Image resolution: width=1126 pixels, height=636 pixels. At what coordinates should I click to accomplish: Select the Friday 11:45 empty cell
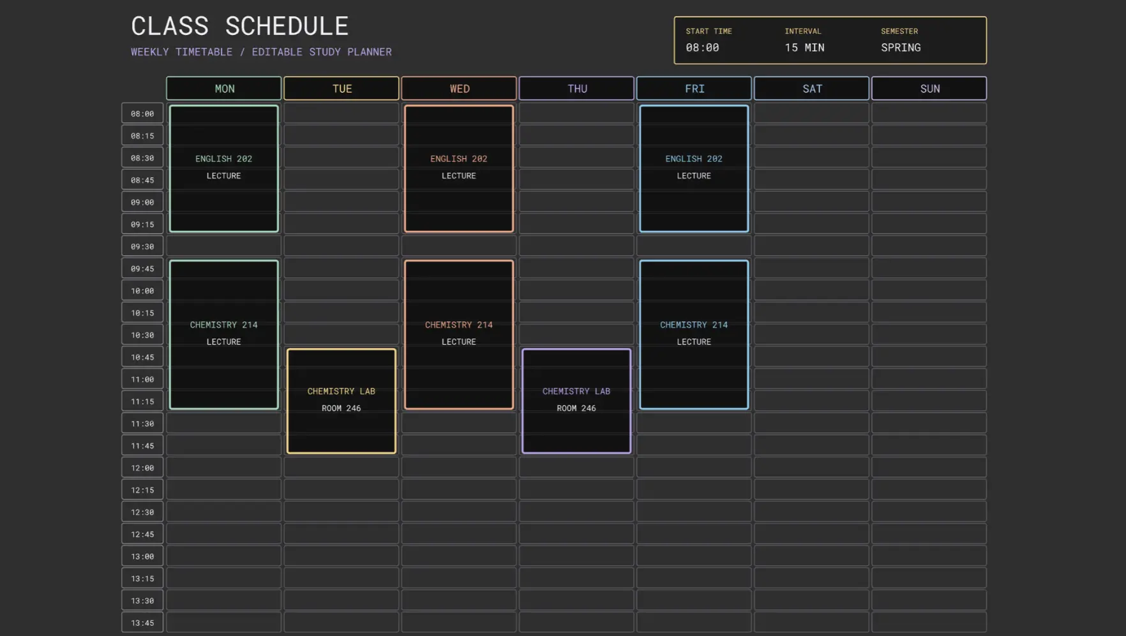pos(694,445)
